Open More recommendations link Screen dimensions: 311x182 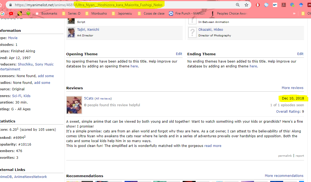coord(284,176)
